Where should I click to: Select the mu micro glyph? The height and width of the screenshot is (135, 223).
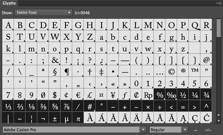[x=67, y=117]
